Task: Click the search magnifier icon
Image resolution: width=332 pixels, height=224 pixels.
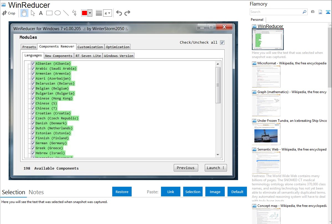Action: point(304,12)
